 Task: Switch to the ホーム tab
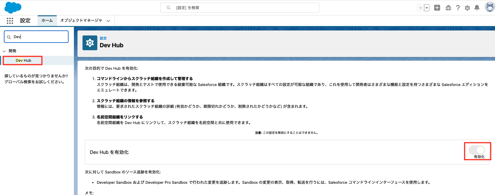(x=47, y=20)
